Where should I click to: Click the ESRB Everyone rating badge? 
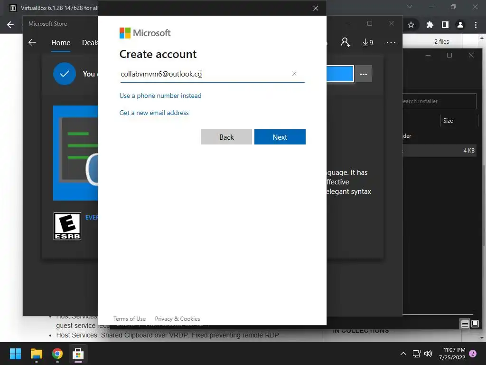[67, 226]
